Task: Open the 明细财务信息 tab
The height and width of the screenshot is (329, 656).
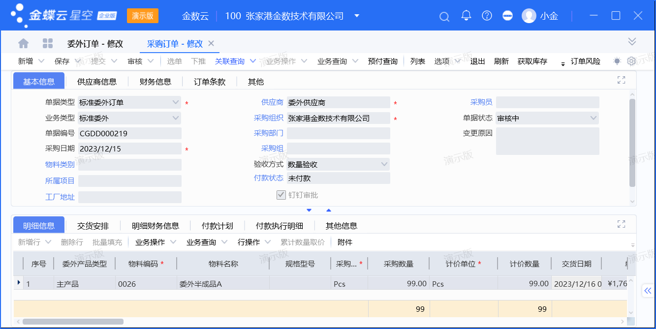Action: (x=156, y=226)
